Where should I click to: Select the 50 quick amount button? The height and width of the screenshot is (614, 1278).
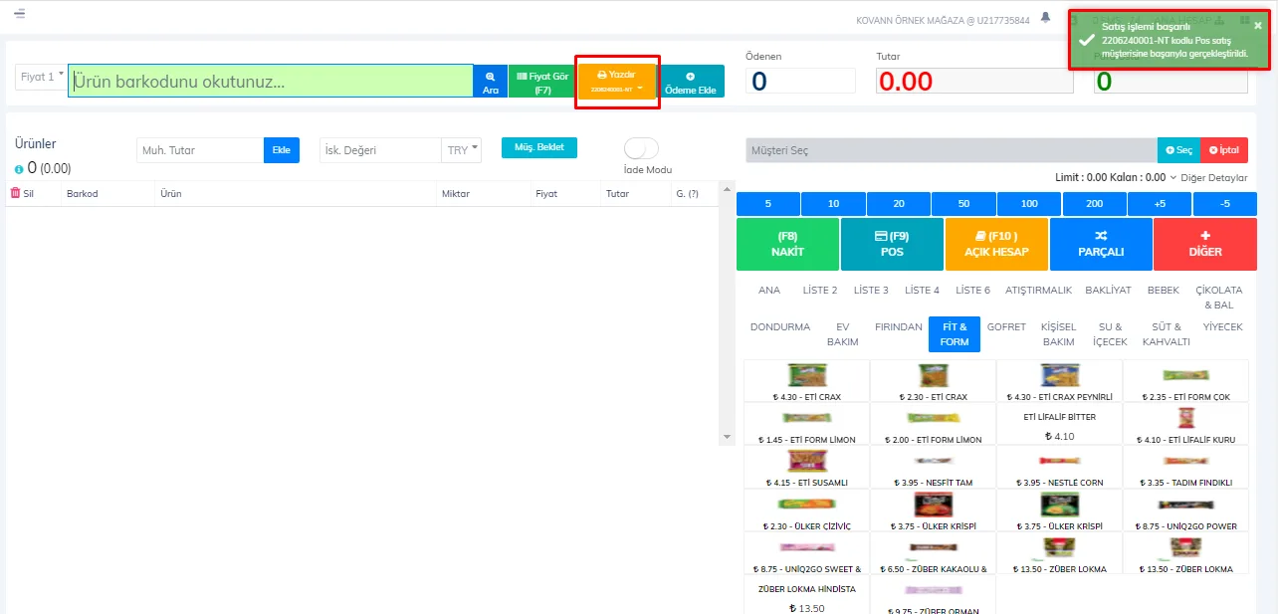click(x=963, y=203)
